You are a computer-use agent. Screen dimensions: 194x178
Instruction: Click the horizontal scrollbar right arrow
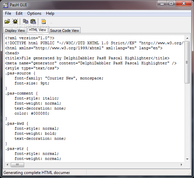tap(182, 165)
